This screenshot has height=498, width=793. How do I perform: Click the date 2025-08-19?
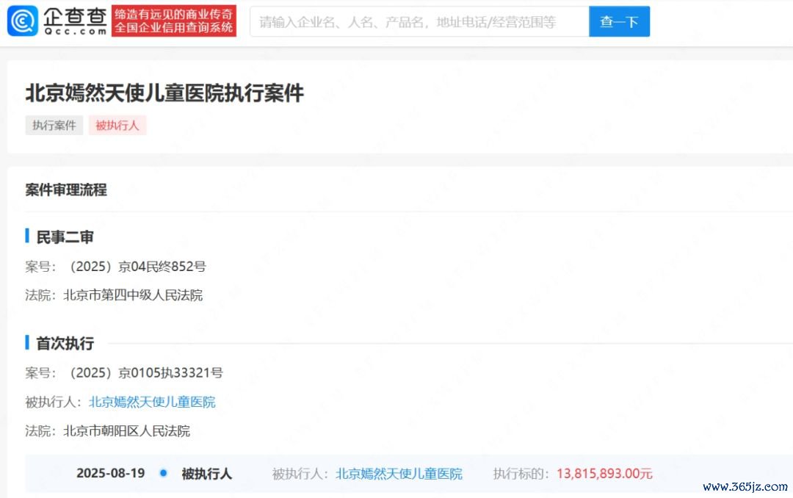(x=111, y=474)
